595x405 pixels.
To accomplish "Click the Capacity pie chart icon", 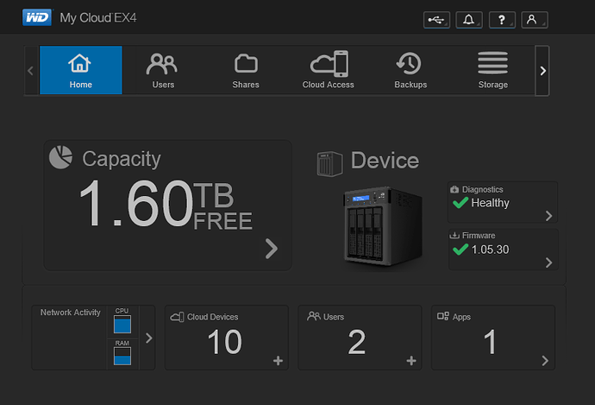I will pos(60,157).
